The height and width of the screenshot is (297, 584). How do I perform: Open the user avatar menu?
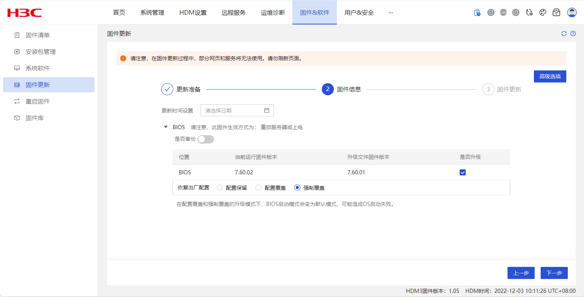(572, 12)
